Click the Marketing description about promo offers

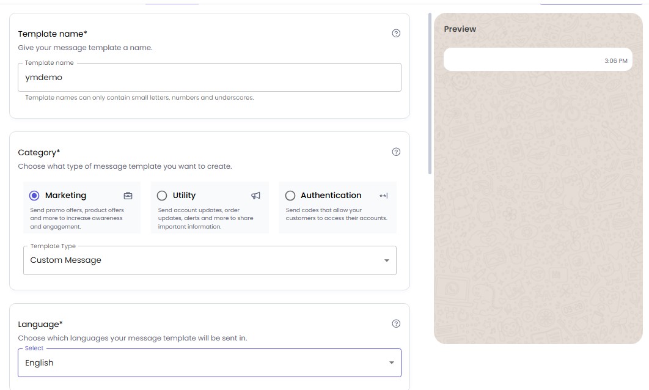click(x=77, y=218)
